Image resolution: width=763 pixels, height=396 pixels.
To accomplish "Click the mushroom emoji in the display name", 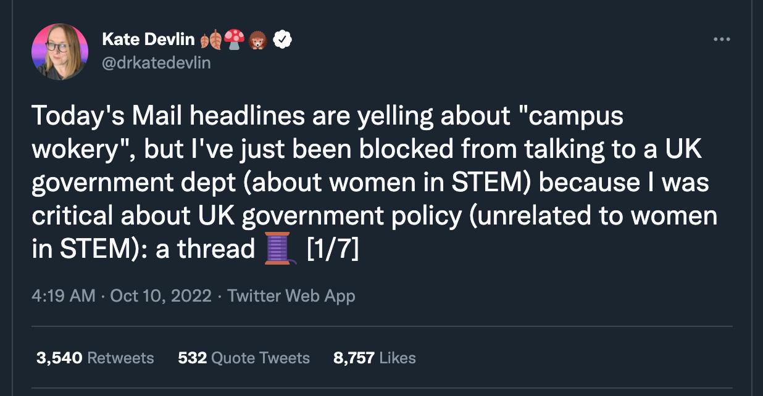I will pyautogui.click(x=235, y=38).
